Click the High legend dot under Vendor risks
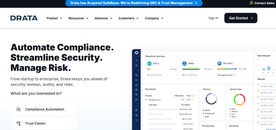 coord(231,109)
